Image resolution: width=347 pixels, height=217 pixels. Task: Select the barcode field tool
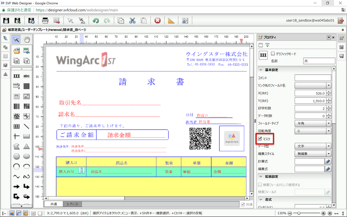tap(16, 106)
